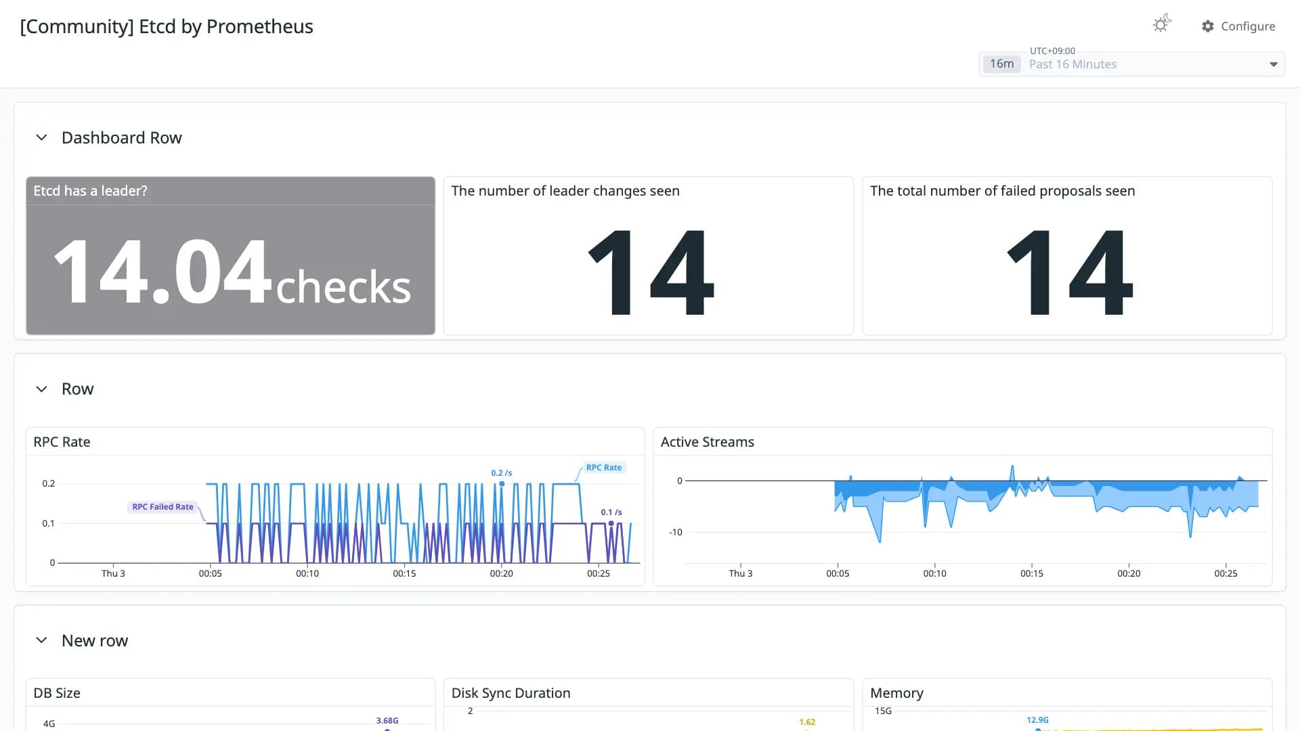Click the Dashboard Row heading
The image size is (1300, 731).
pos(122,137)
